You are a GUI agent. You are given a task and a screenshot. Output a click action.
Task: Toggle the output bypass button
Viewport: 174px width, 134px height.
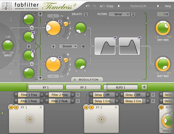[x=160, y=14]
